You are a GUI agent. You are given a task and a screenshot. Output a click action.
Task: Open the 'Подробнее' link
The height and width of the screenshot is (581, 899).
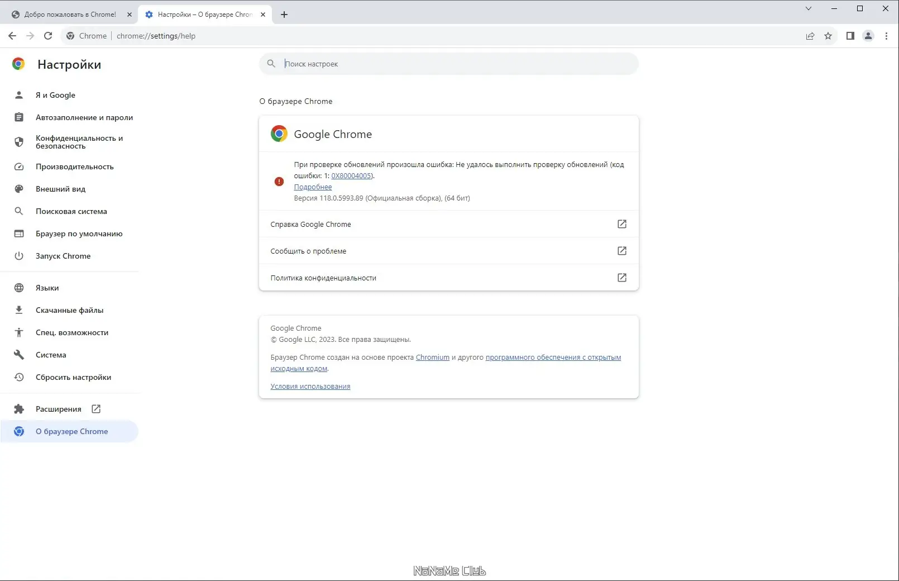(313, 187)
